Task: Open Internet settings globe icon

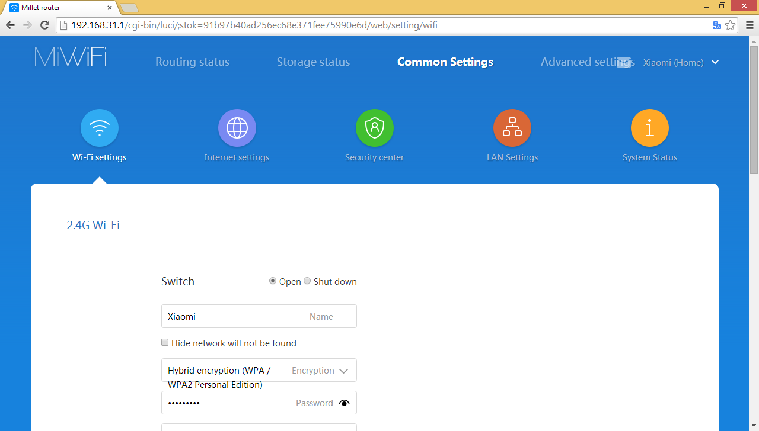Action: pos(237,128)
